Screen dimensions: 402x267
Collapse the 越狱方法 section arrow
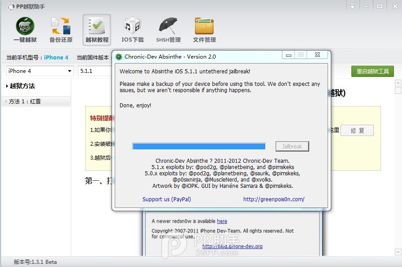point(7,86)
